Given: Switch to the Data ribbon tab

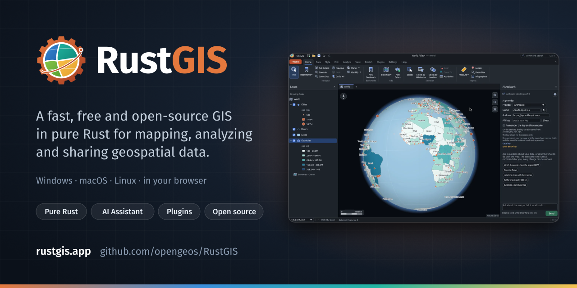Looking at the screenshot, I should point(318,62).
